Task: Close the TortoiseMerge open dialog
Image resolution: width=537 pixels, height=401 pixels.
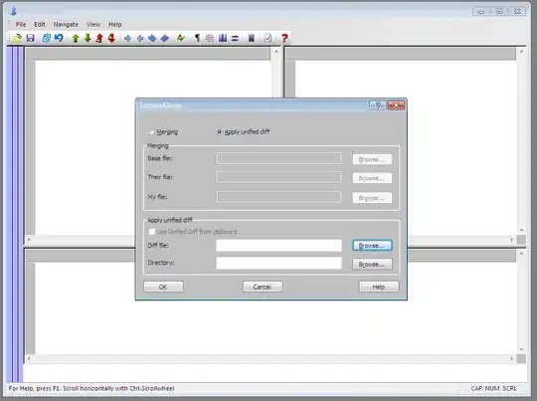Action: tap(396, 104)
